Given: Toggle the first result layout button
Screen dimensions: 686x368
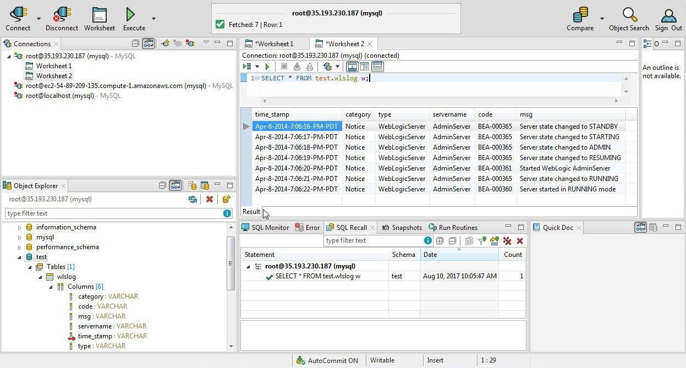Looking at the screenshot, I should point(352,67).
